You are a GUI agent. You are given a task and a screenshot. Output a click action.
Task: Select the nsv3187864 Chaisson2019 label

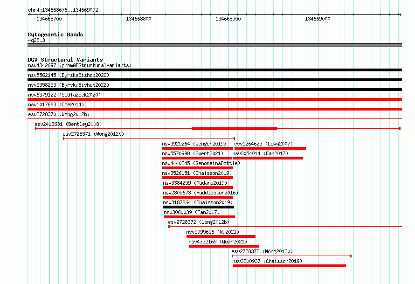coord(198,202)
